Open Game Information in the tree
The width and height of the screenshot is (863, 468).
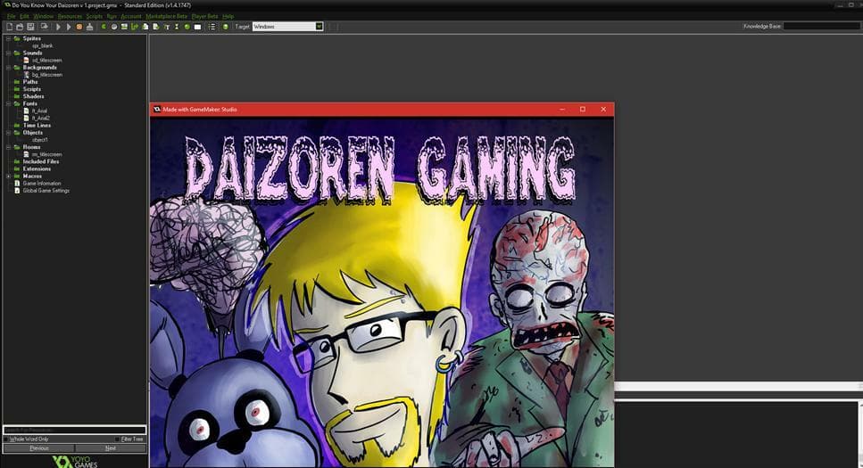[x=42, y=183]
